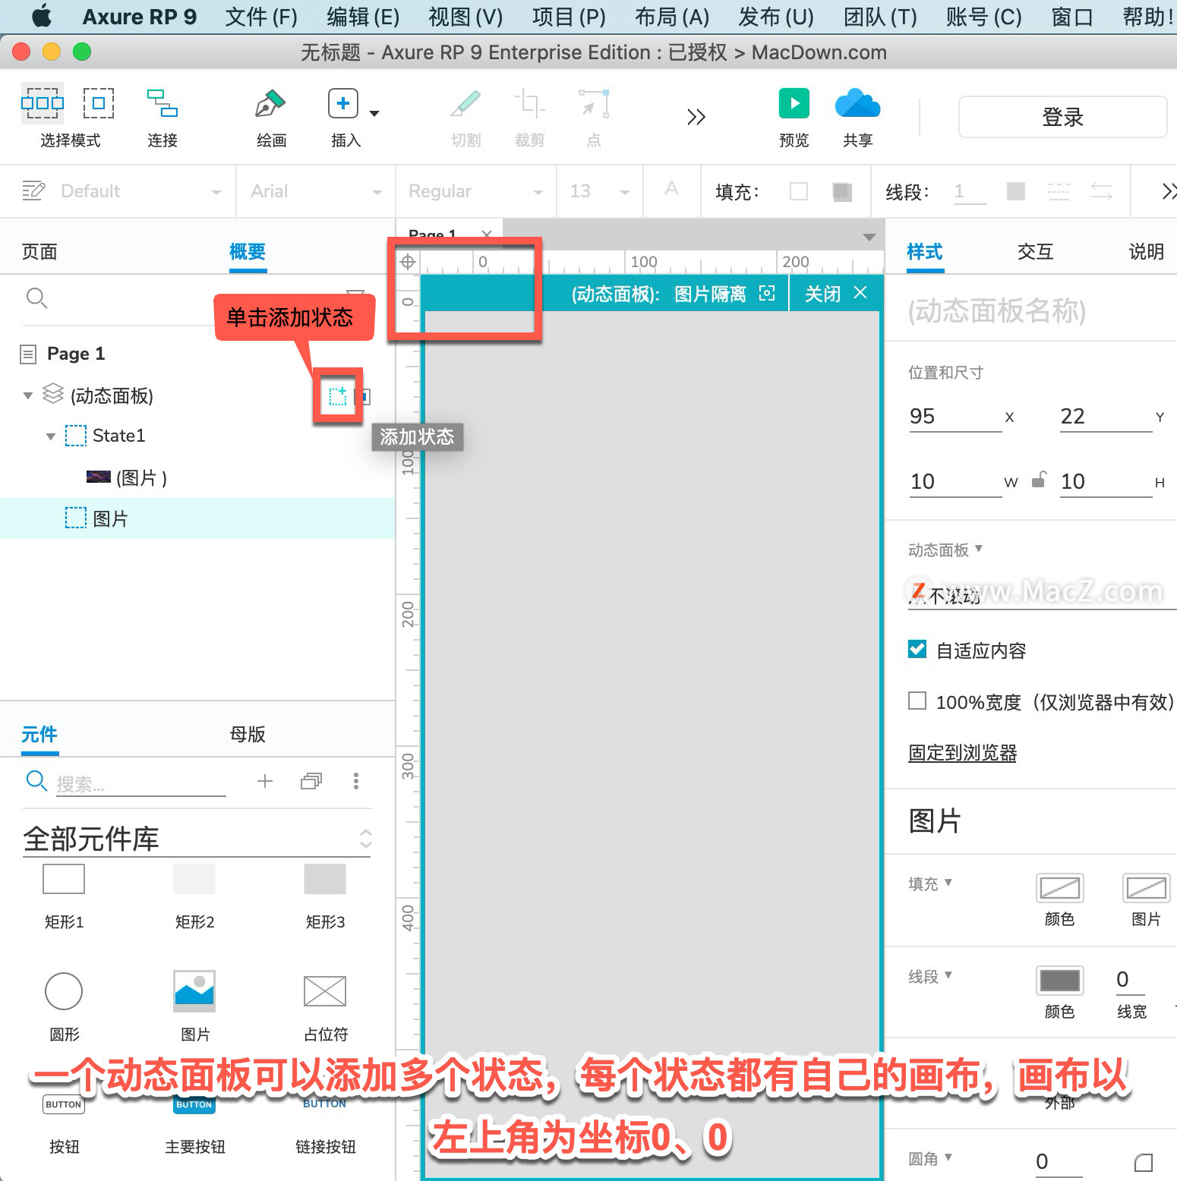Click the Crop tool icon

coord(529,103)
